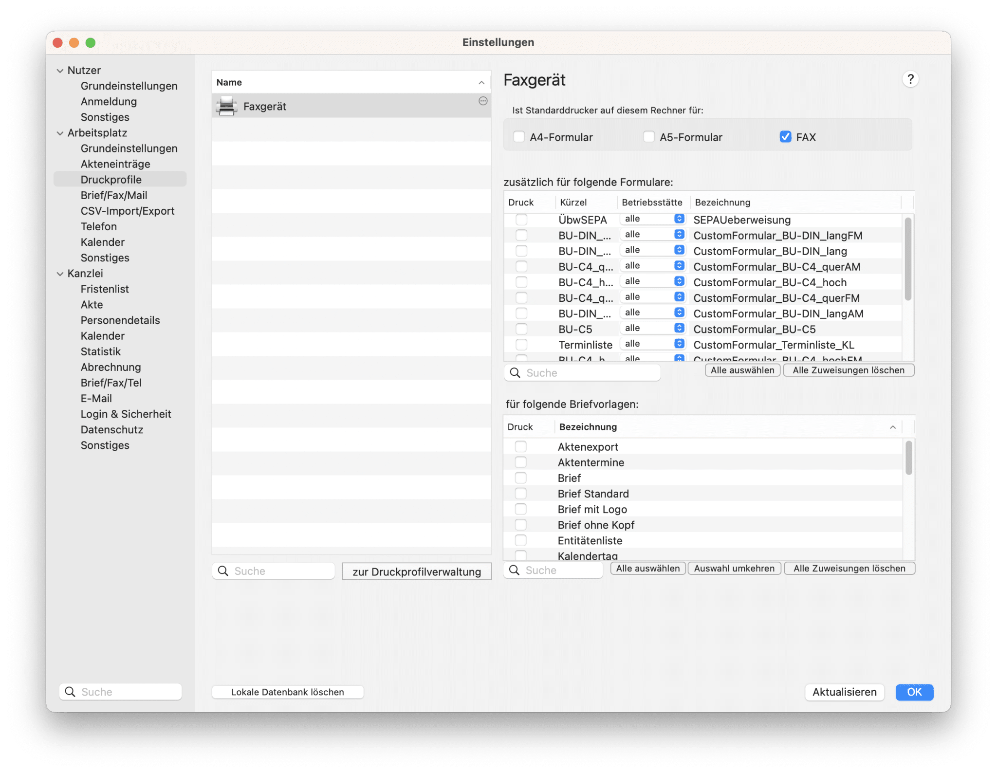Select the Aktentermine template row
Image resolution: width=997 pixels, height=773 pixels.
pyautogui.click(x=703, y=462)
